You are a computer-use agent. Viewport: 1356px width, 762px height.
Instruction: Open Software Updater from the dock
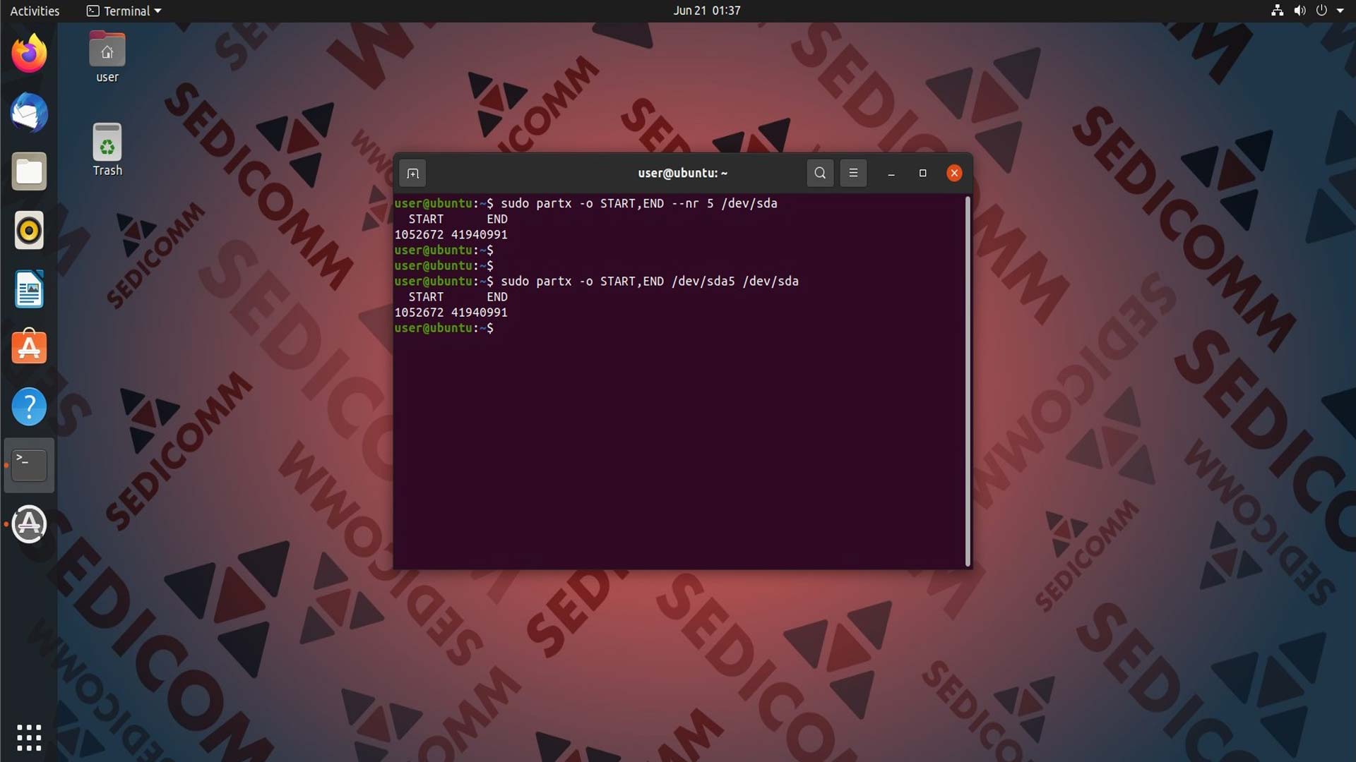[x=29, y=524]
